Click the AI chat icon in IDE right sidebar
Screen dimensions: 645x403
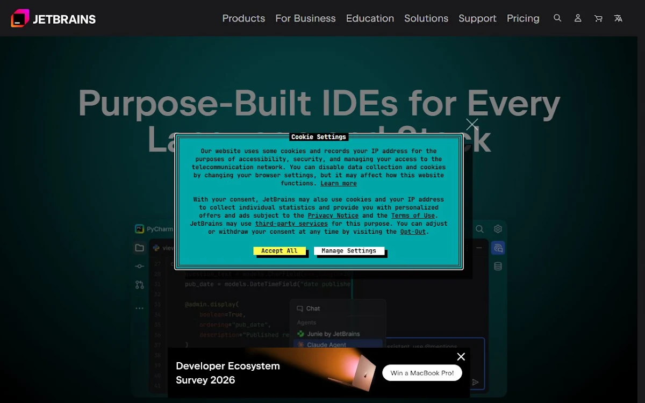coord(498,248)
